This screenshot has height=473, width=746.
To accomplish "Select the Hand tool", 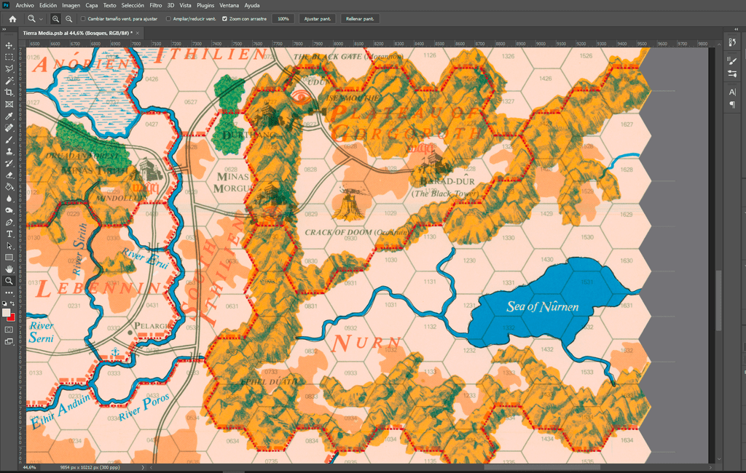I will (9, 269).
